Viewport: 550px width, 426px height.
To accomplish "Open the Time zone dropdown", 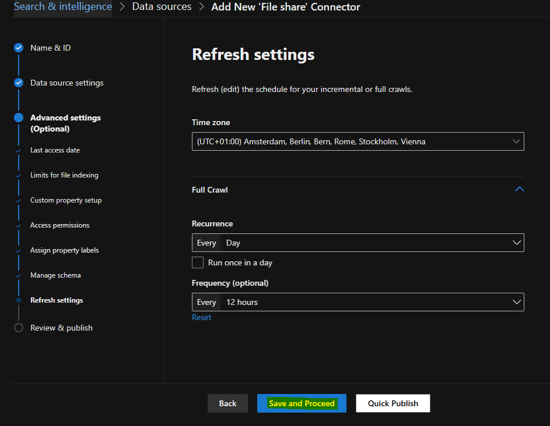I will (358, 141).
